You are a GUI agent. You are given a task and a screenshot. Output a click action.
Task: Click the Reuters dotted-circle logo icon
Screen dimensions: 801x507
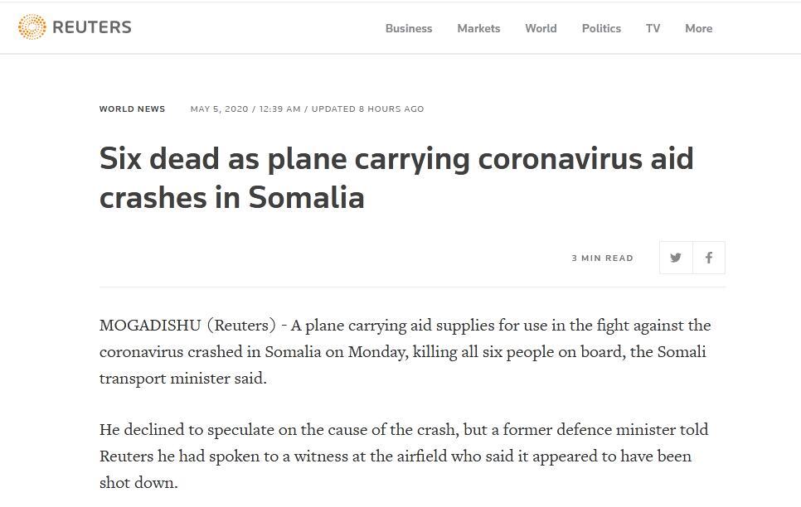(32, 27)
